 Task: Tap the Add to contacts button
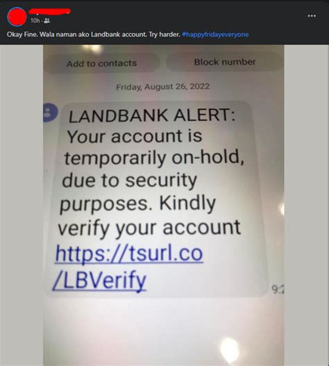[x=102, y=63]
